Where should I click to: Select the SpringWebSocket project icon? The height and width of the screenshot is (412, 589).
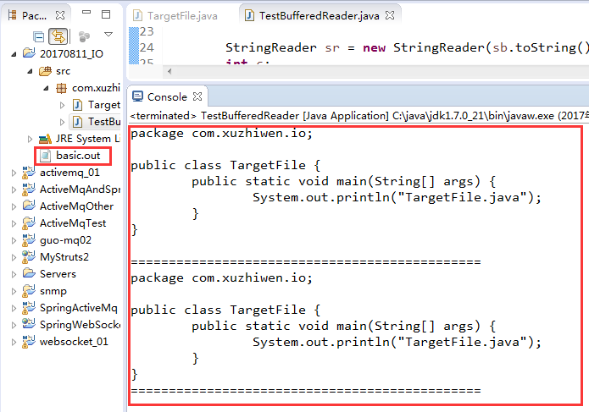pos(29,324)
